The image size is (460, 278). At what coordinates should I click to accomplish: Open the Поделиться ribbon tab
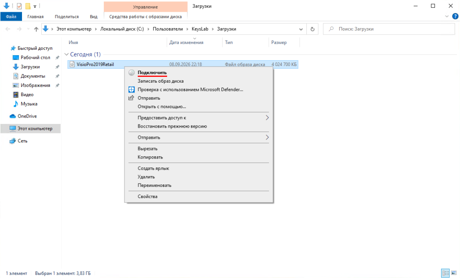coord(66,17)
